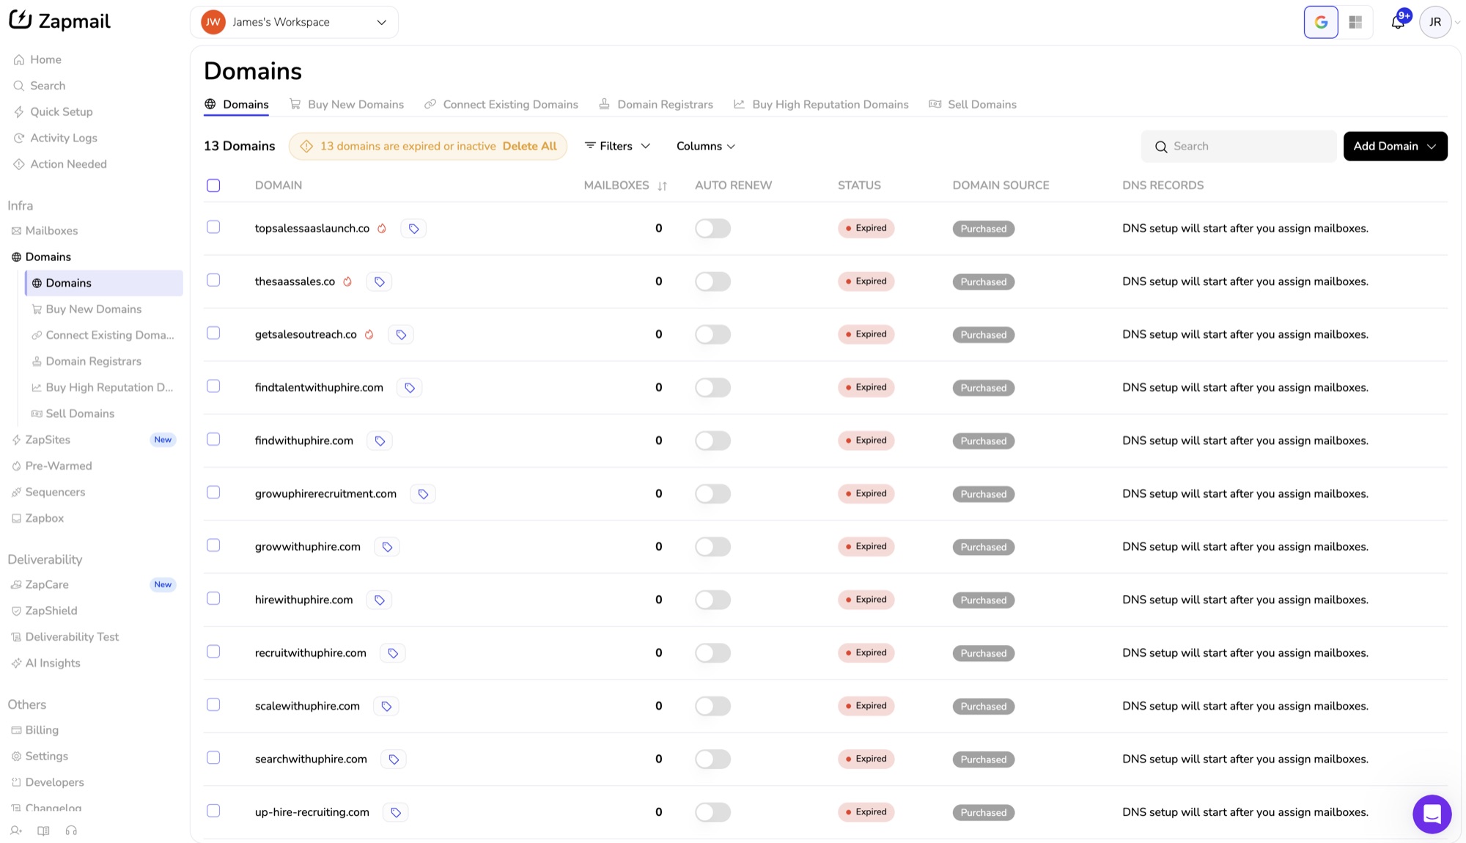1466x843 pixels.
Task: Open the chat support bubble
Action: (1432, 814)
